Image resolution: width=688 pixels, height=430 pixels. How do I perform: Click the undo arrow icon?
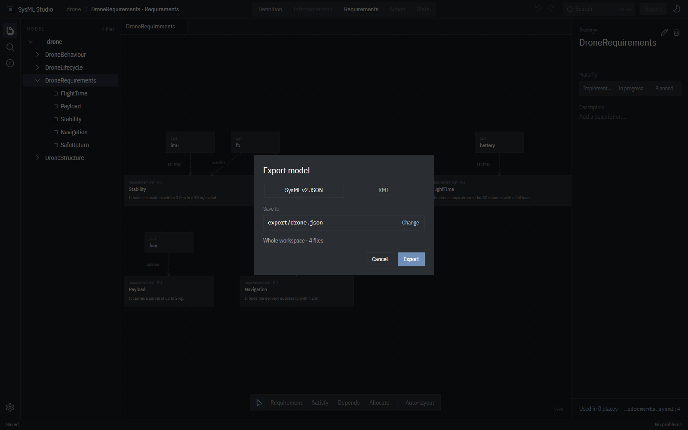(x=538, y=9)
